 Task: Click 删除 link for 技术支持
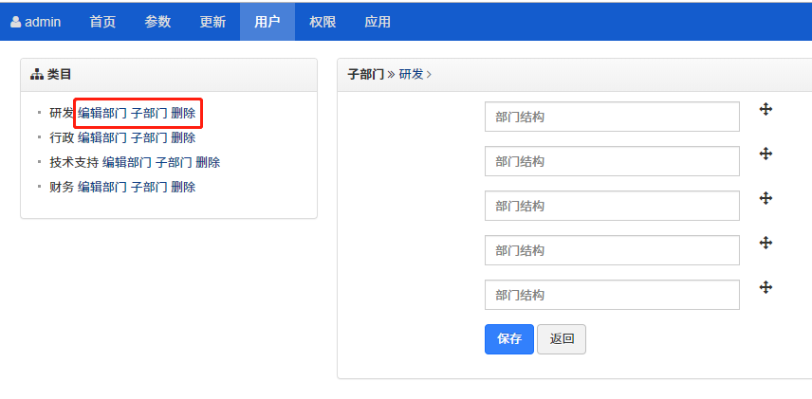pos(208,162)
